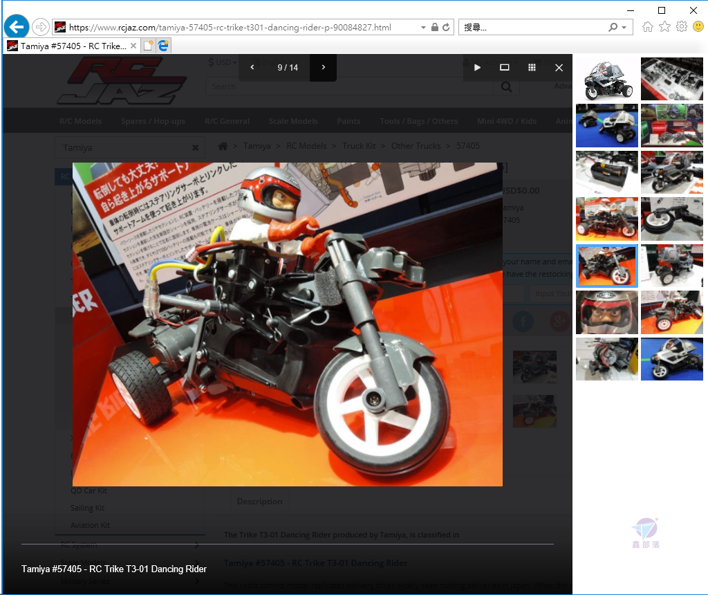The image size is (708, 595).
Task: Select the trike on blue table thumbnail
Action: (x=607, y=126)
